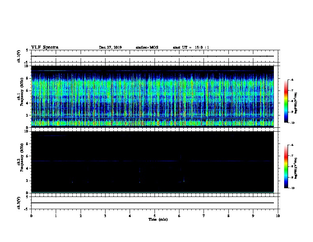Click the ch.1 spectrogram color bar

[x=286, y=101]
